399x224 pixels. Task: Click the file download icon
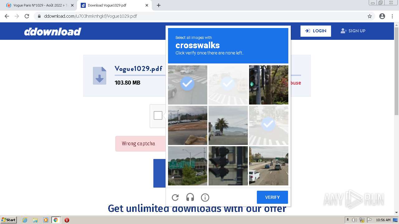99,76
